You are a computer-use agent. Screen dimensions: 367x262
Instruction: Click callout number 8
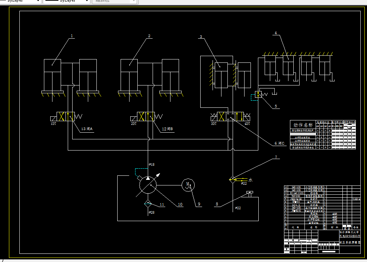point(217,204)
